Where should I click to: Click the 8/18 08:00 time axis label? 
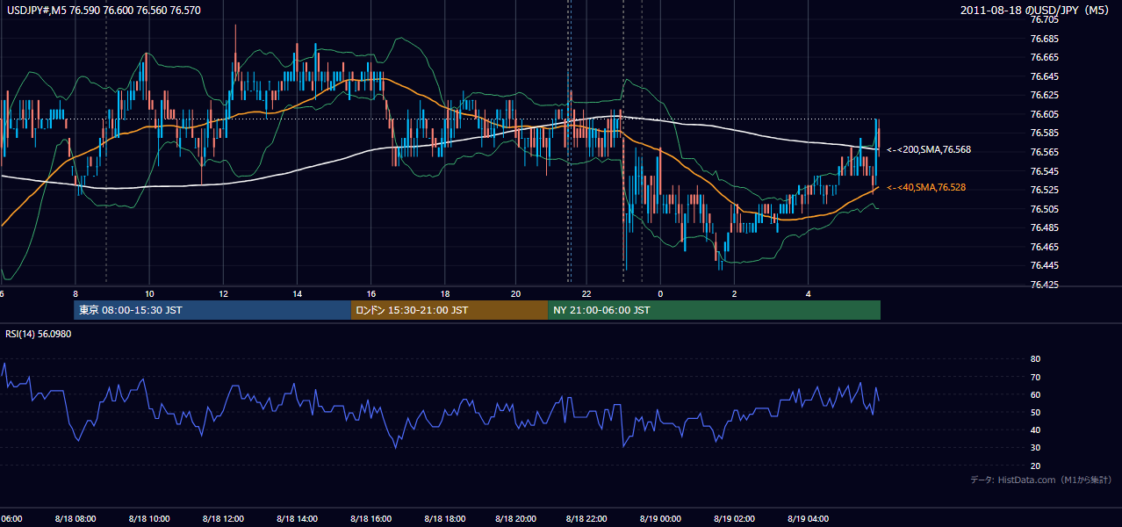76,519
